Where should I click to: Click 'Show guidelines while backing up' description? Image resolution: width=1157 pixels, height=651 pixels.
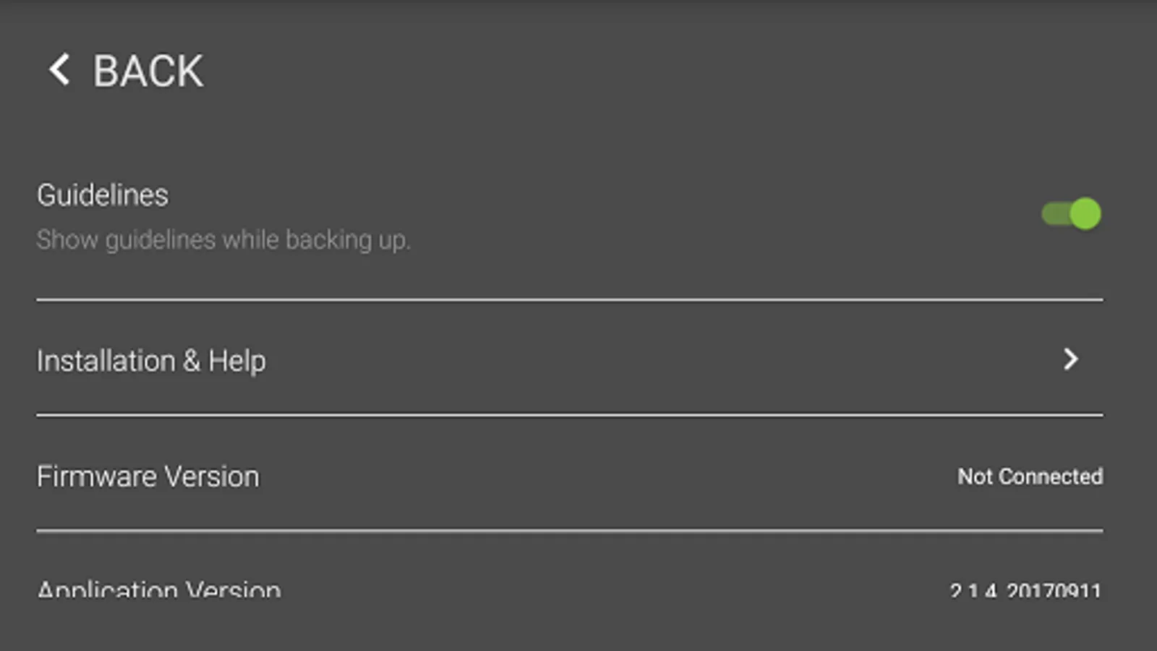[x=223, y=239]
